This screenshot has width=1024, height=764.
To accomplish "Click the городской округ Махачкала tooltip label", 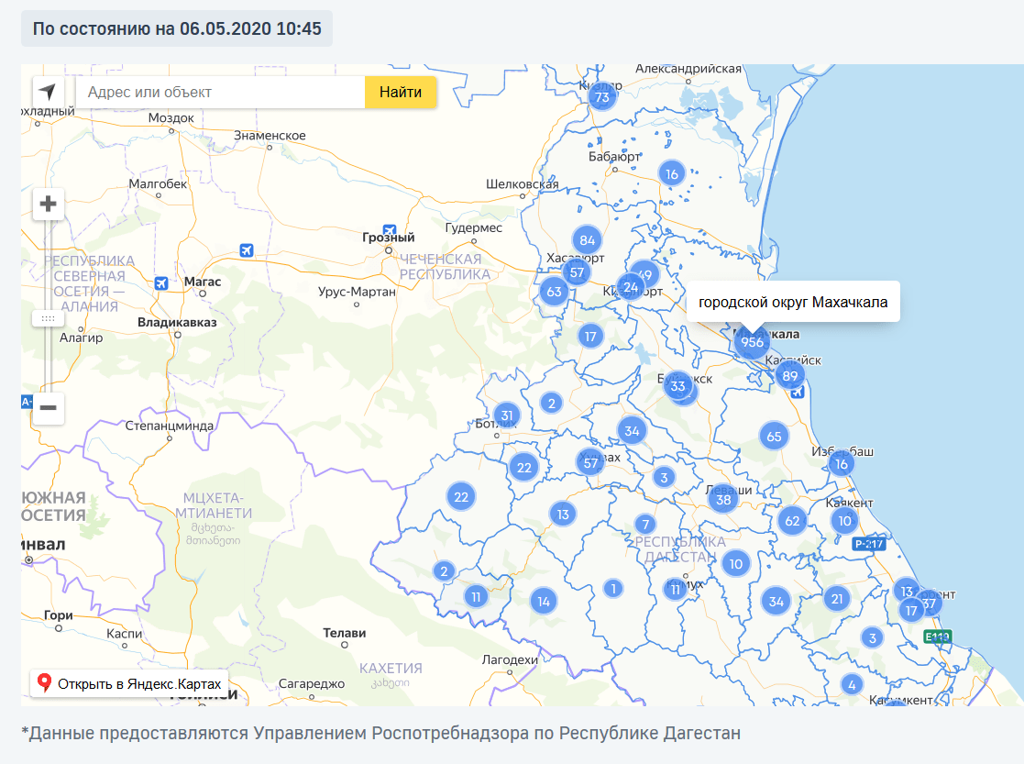I will tap(794, 300).
